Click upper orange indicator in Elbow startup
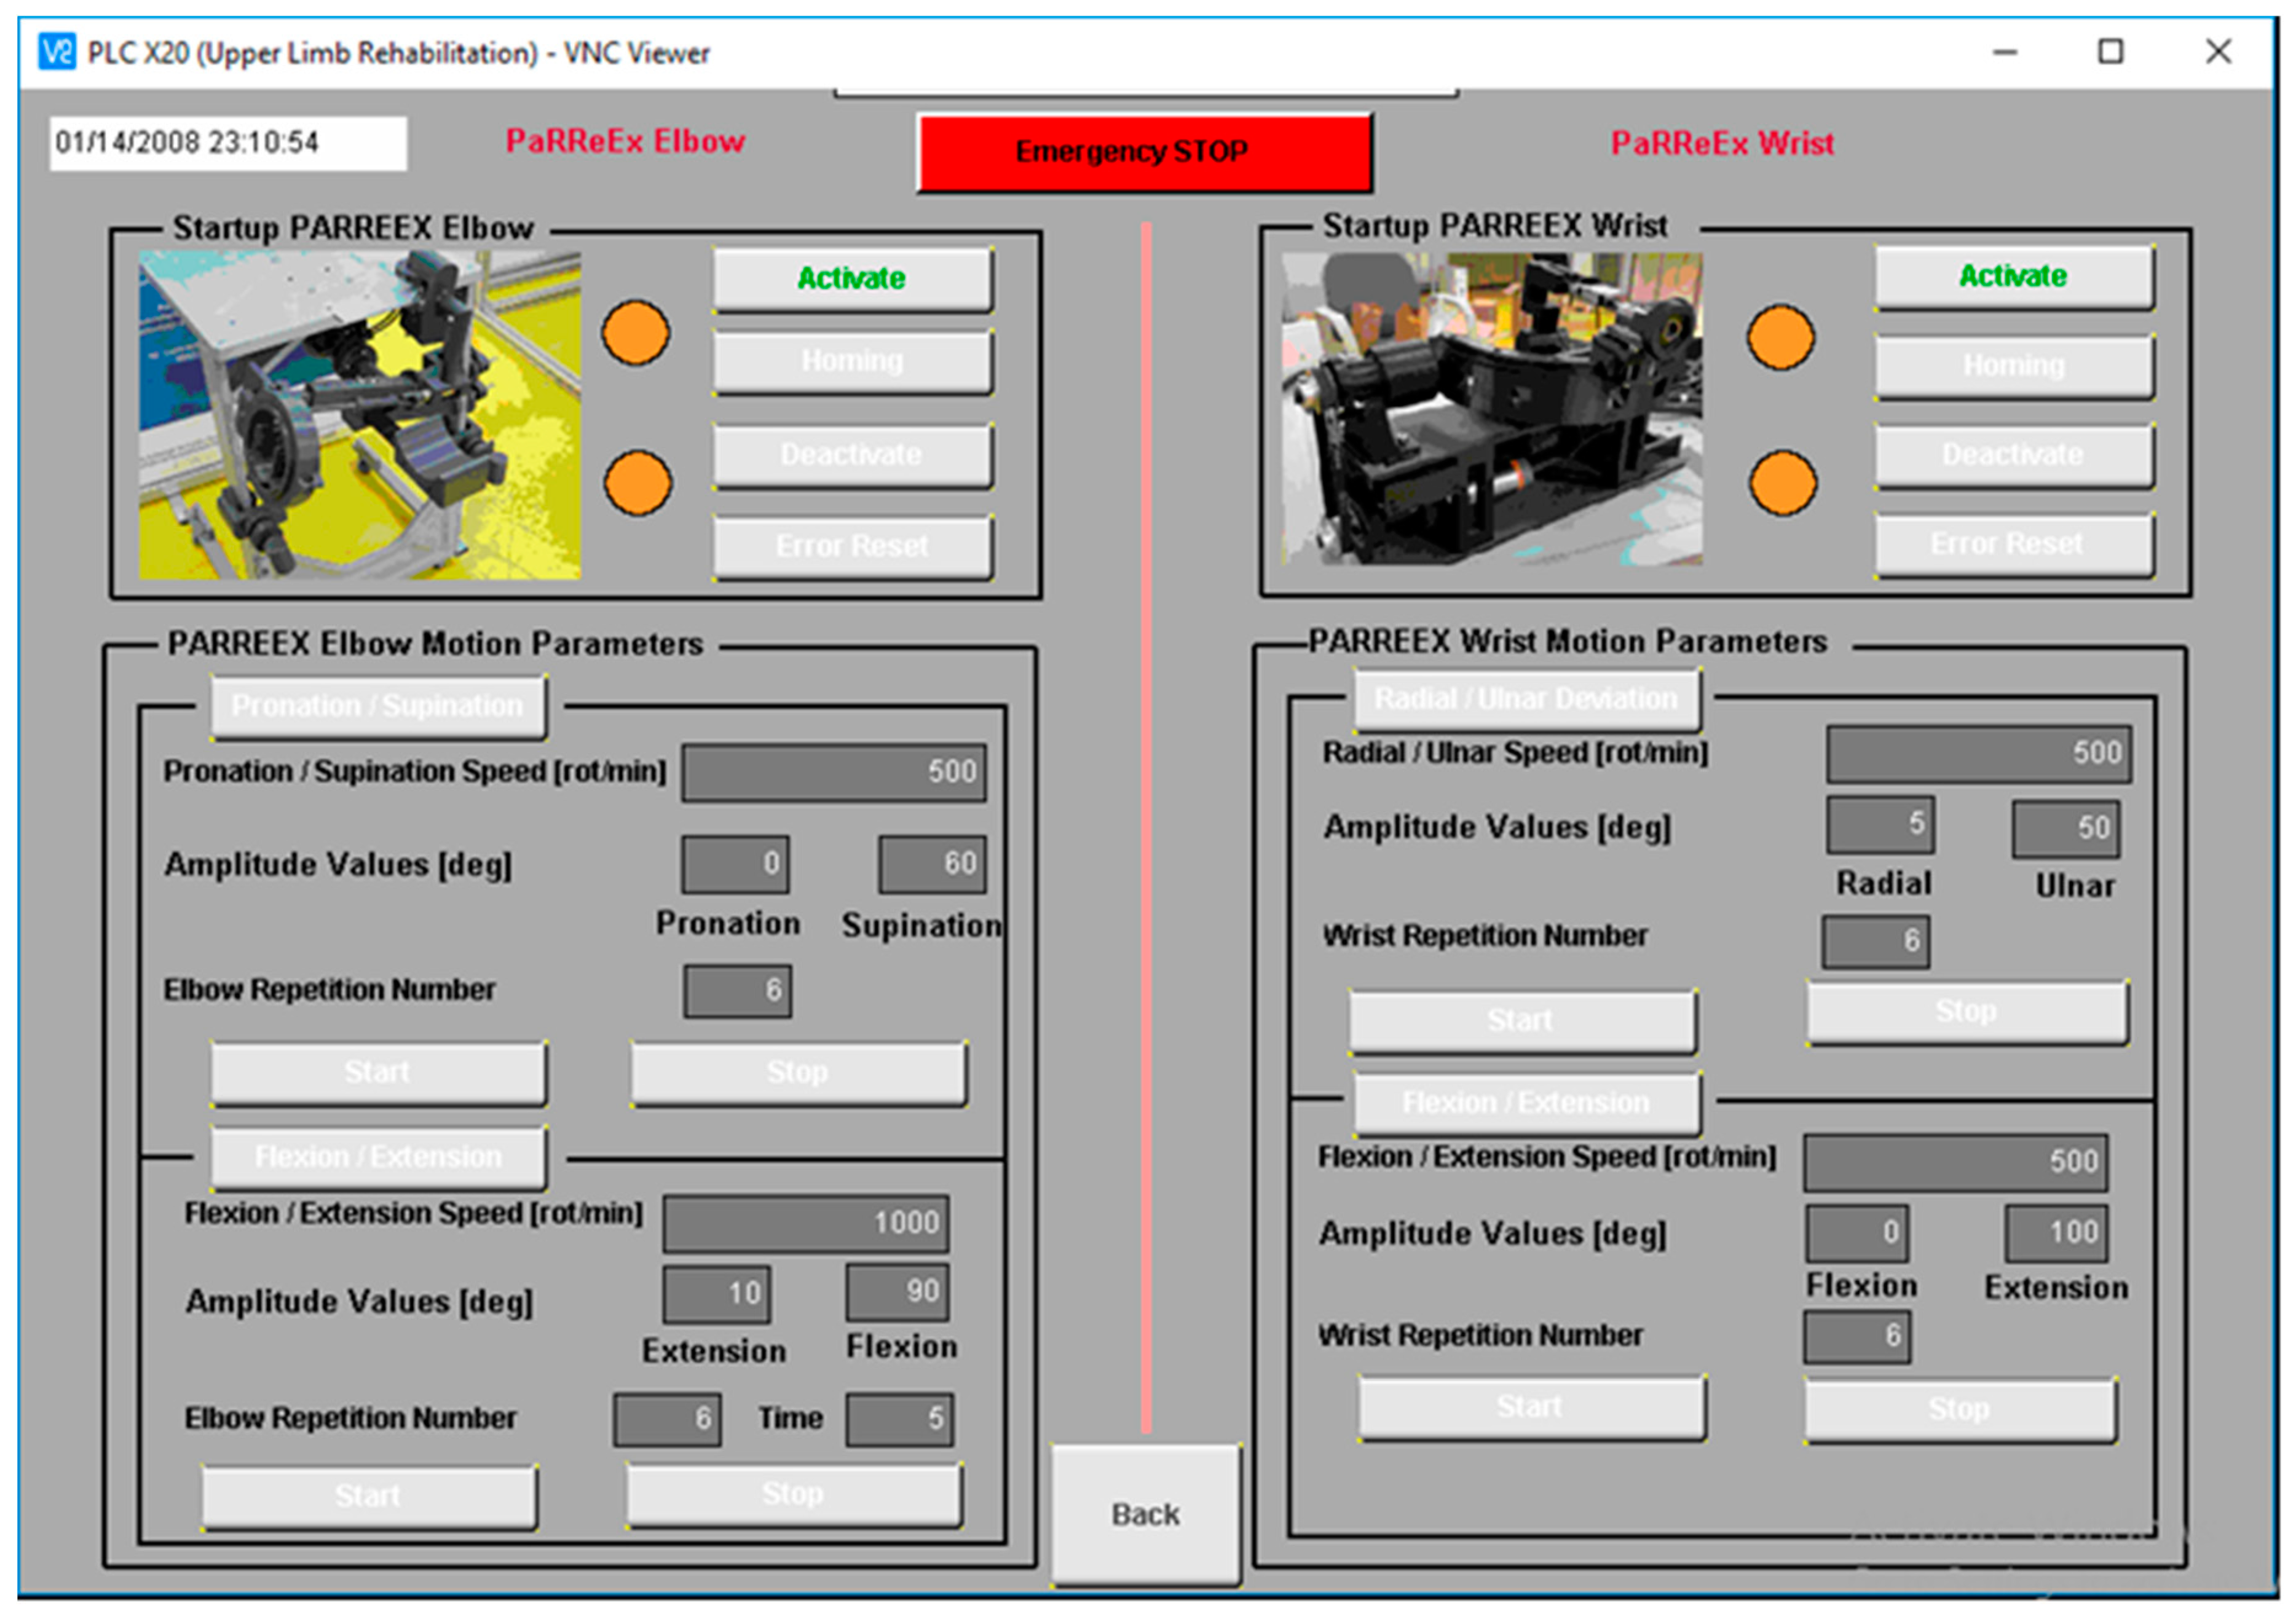This screenshot has height=1622, width=2296. 636,333
